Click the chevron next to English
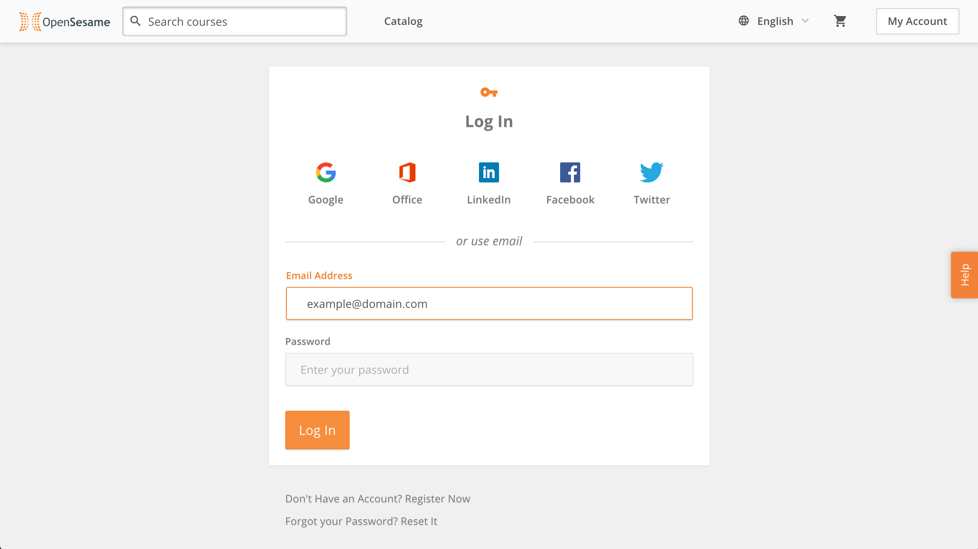The width and height of the screenshot is (978, 549). click(805, 21)
